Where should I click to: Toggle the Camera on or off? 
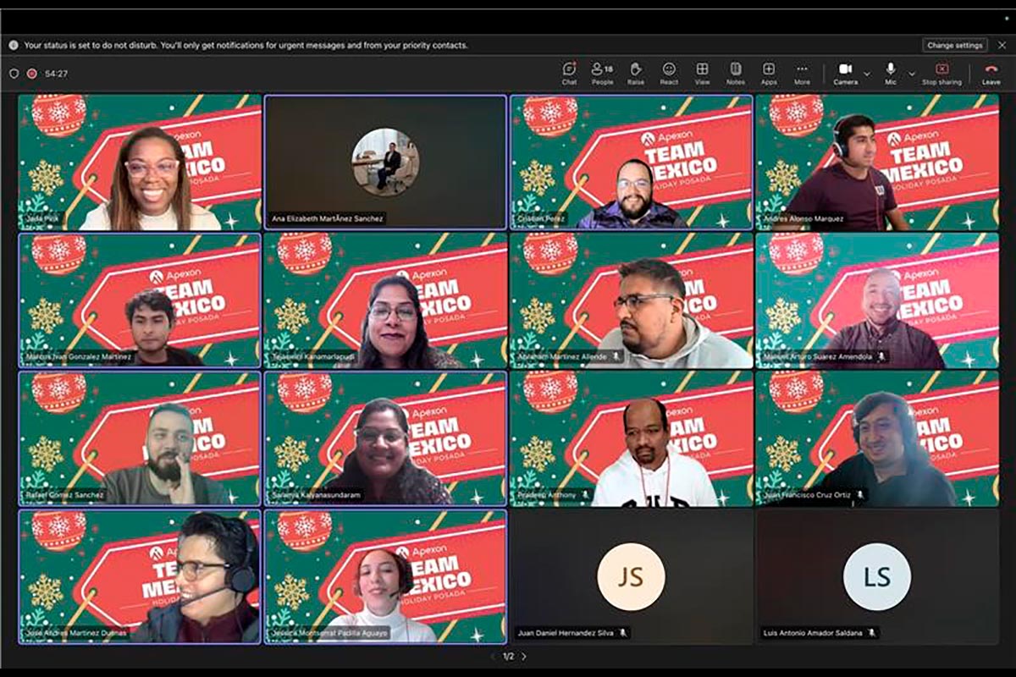[845, 73]
